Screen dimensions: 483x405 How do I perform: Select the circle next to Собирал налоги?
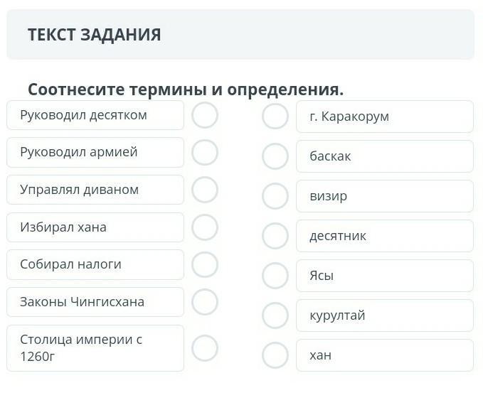205,264
